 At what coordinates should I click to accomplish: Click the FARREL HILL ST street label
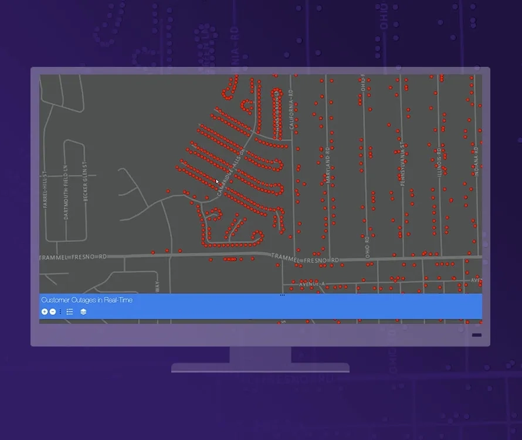pos(45,189)
